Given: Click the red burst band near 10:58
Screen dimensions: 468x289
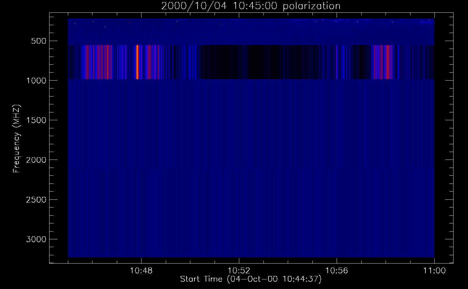Looking at the screenshot, I should [x=388, y=62].
